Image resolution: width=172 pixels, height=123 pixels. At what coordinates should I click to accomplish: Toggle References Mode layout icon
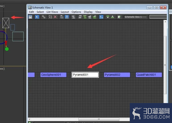pyautogui.click(x=67, y=17)
